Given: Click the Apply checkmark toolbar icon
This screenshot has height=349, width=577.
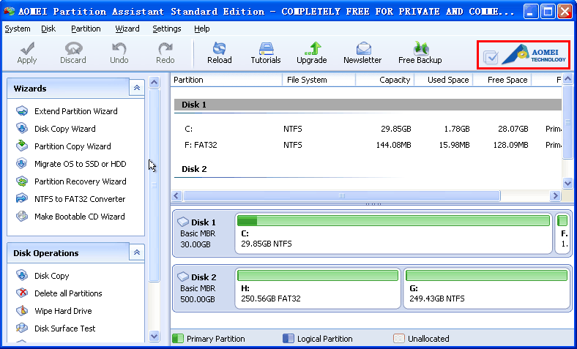Looking at the screenshot, I should coord(27,48).
